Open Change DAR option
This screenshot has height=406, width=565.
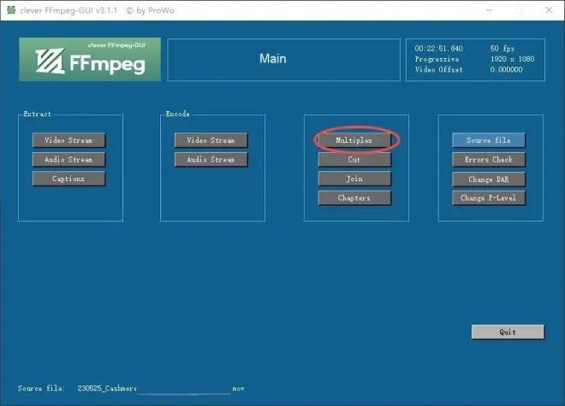tap(489, 179)
